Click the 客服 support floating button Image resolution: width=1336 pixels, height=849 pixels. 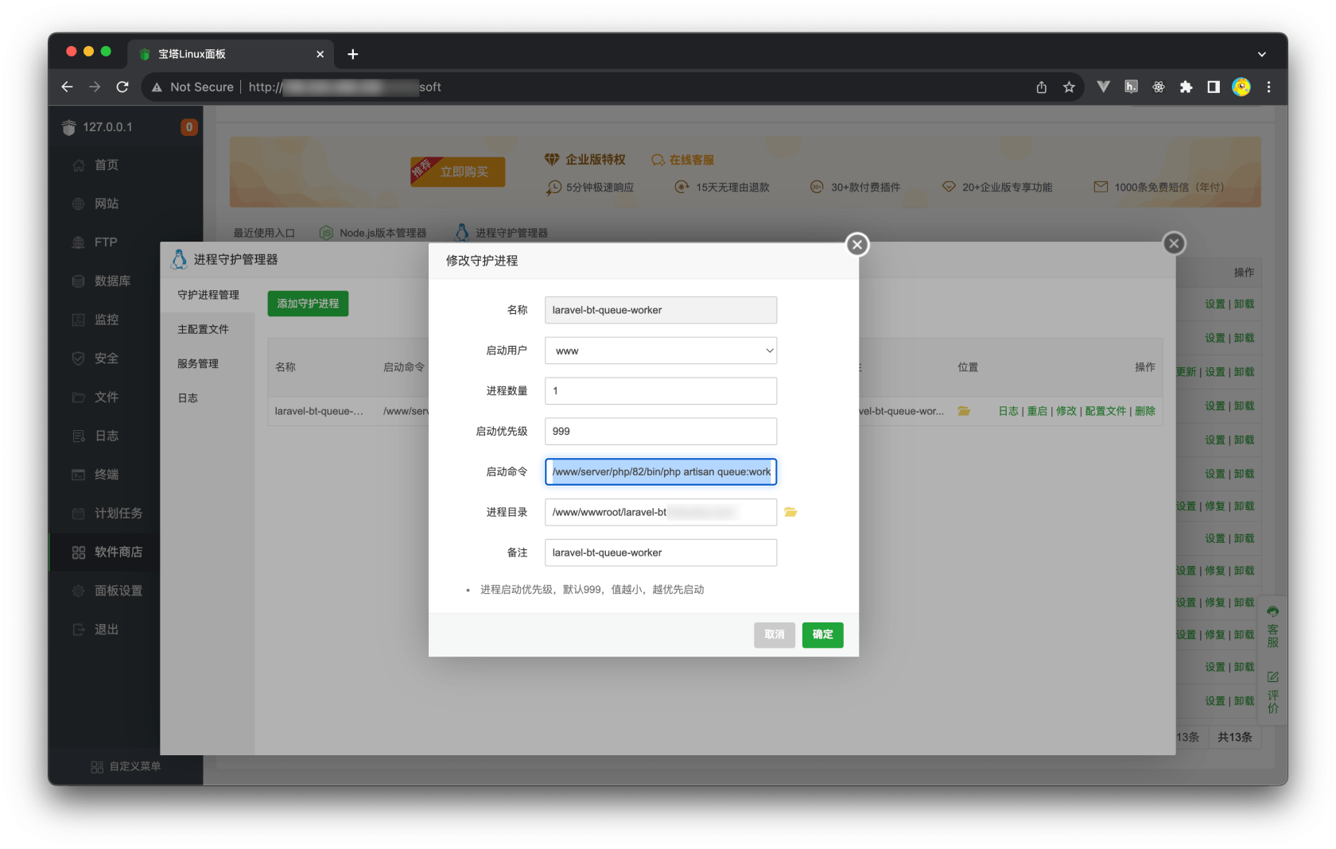click(1272, 627)
